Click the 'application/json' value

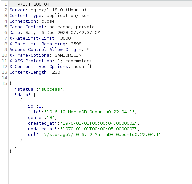pyautogui.click(x=68, y=16)
